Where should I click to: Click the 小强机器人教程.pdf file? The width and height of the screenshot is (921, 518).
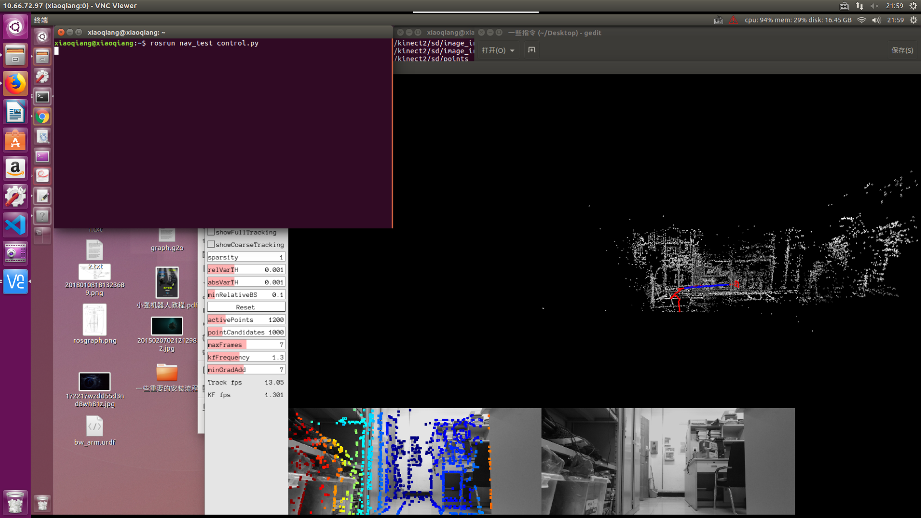coord(166,283)
